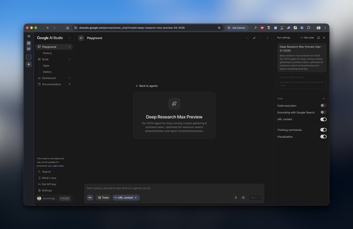Click Back to agents link
The width and height of the screenshot is (353, 229).
click(146, 86)
